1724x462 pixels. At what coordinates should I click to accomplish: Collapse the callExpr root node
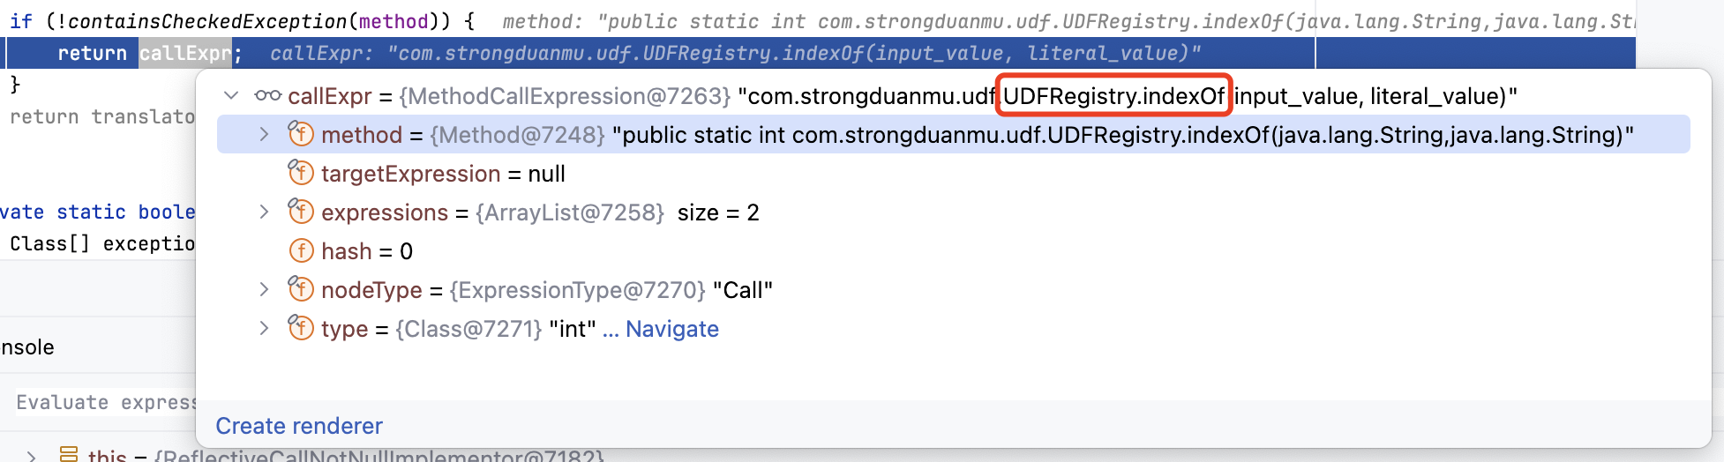(x=231, y=95)
